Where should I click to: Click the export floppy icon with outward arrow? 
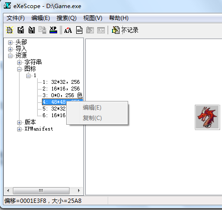tap(20, 30)
